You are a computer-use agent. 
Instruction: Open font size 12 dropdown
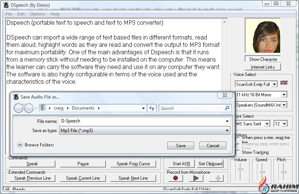tap(284, 124)
